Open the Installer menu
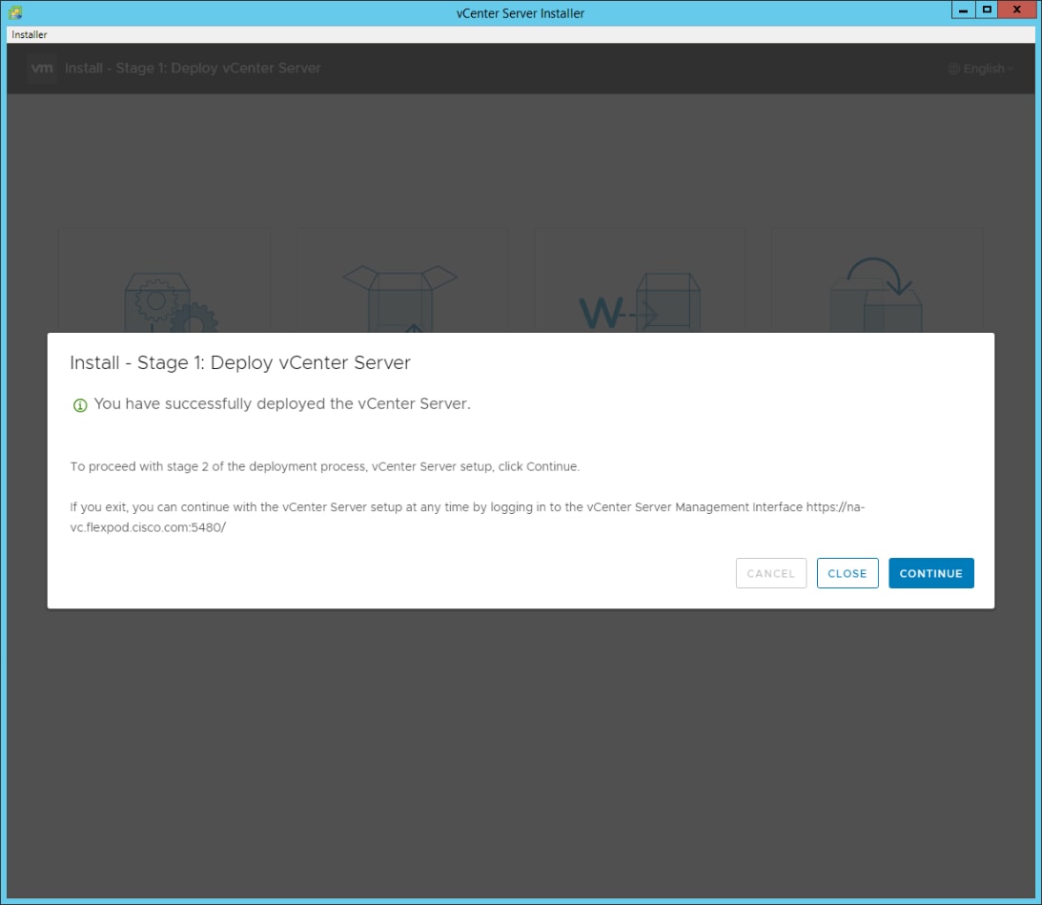Viewport: 1042px width, 905px height. coord(30,34)
